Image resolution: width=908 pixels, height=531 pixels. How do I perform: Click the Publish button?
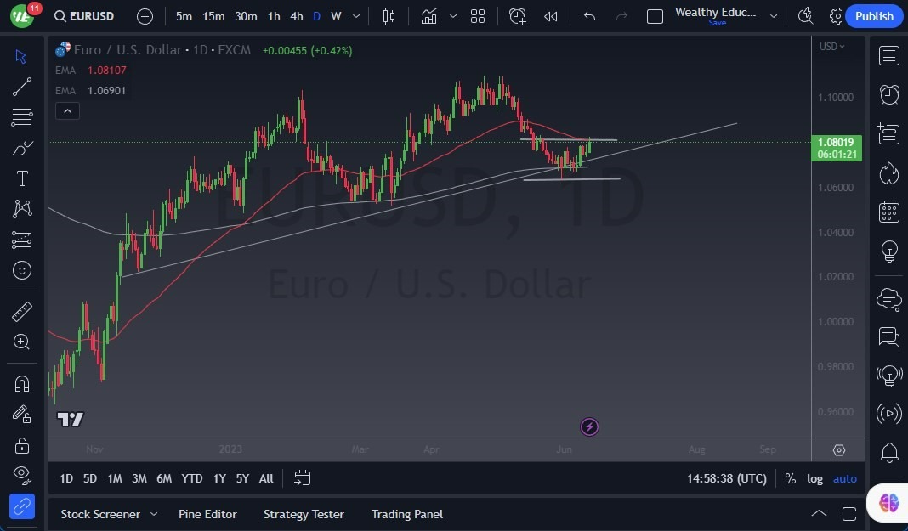pyautogui.click(x=874, y=15)
